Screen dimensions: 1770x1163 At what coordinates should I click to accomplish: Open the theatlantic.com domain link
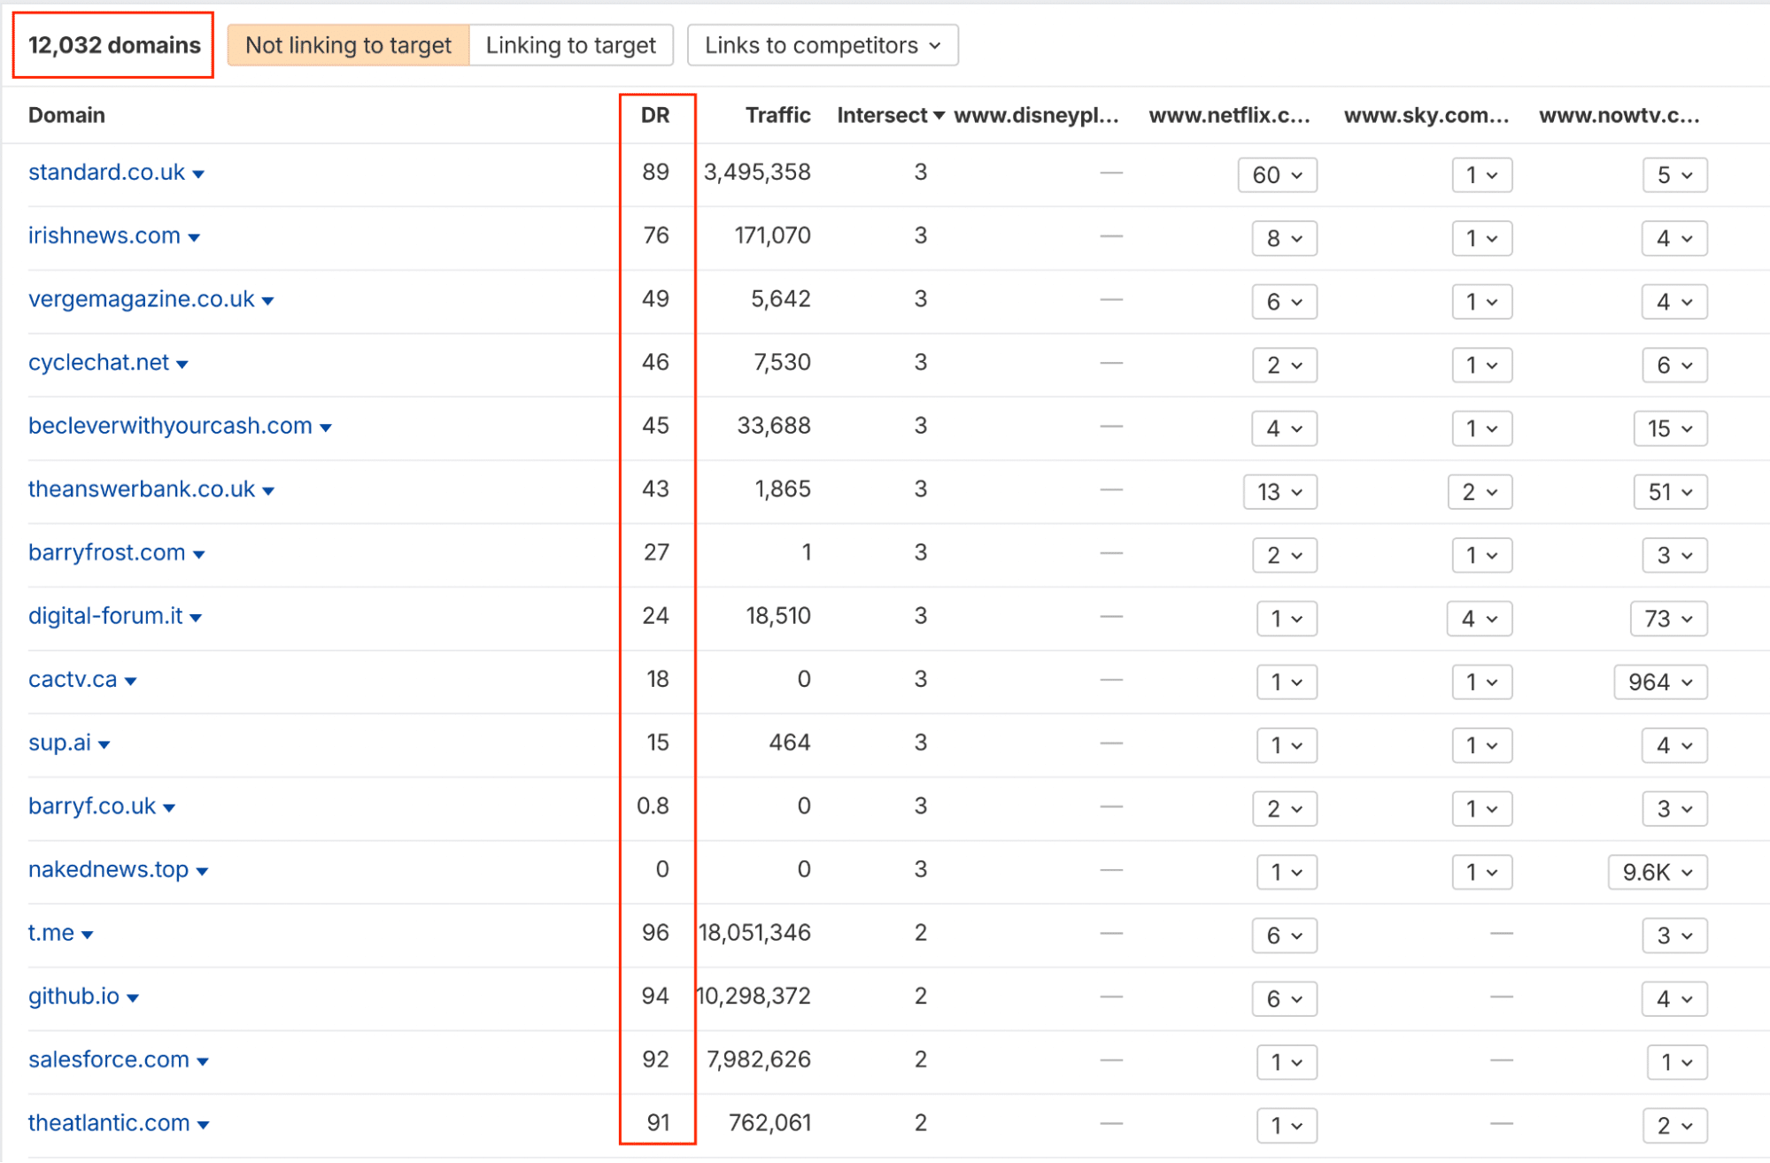click(x=108, y=1123)
